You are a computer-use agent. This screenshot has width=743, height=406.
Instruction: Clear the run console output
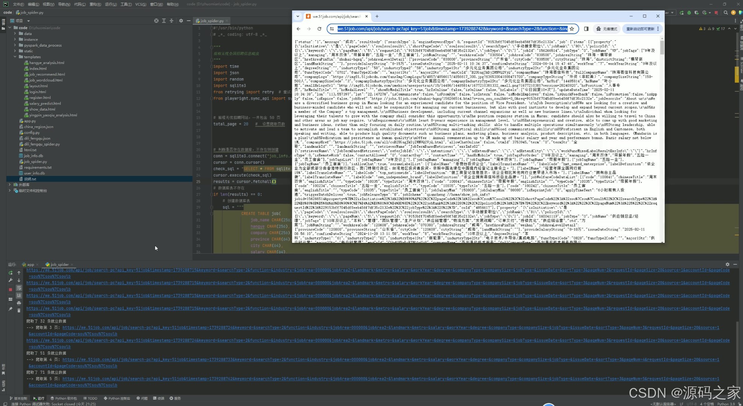pos(19,311)
